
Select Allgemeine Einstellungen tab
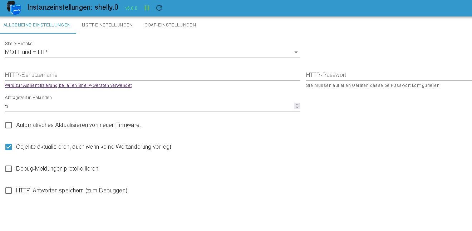[37, 25]
